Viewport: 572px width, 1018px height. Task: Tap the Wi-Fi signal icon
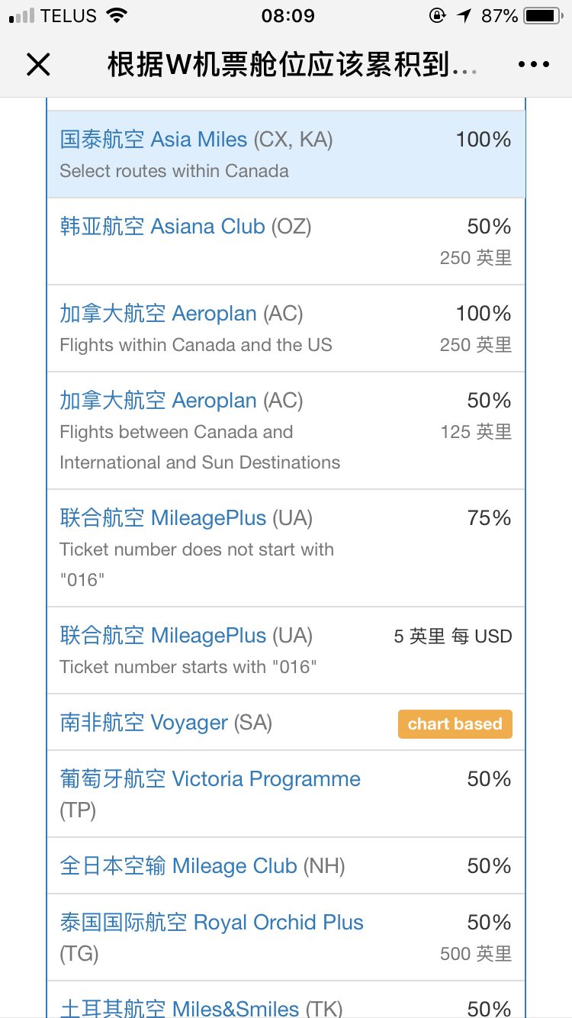pos(117,15)
